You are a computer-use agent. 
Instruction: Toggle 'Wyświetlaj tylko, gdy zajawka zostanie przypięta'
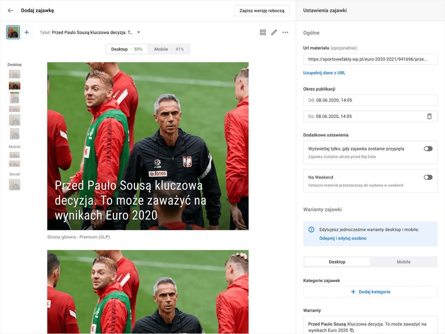pos(428,148)
